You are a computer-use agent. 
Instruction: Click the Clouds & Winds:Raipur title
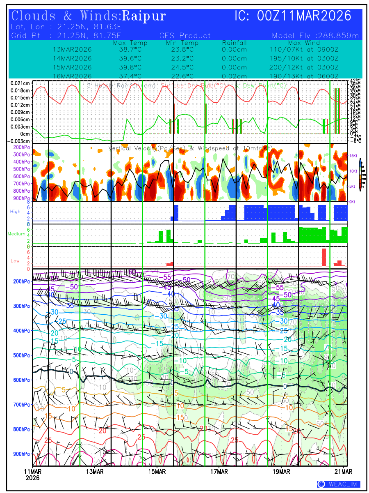89,16
